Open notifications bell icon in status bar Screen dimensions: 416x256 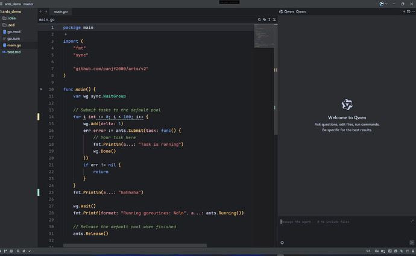click(413, 251)
